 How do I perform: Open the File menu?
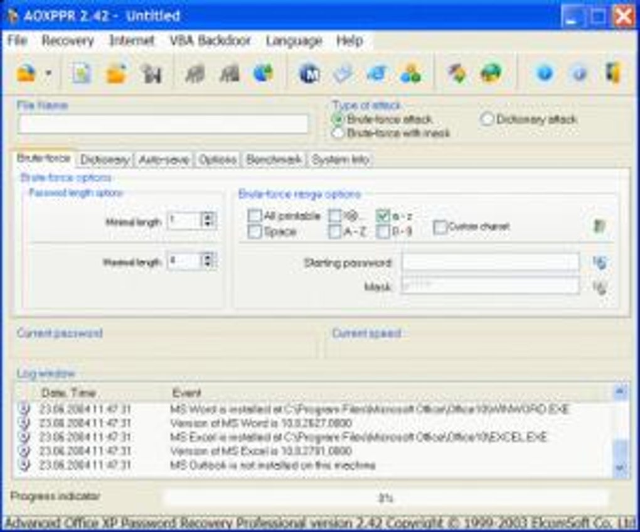(x=17, y=40)
